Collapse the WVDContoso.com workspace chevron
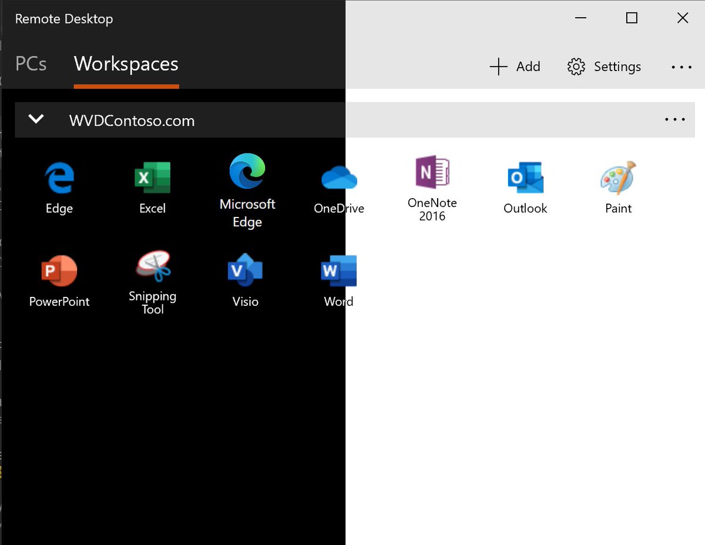 pyautogui.click(x=36, y=119)
